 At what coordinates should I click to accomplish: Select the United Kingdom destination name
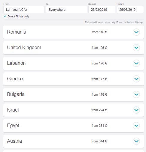pos(24,48)
